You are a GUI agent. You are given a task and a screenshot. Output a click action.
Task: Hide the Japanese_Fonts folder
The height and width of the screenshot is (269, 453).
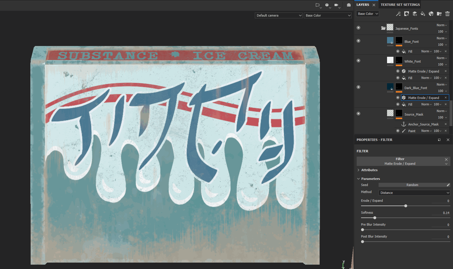(x=358, y=28)
